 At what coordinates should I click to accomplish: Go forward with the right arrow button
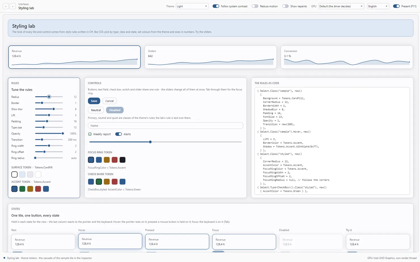(x=12, y=6)
